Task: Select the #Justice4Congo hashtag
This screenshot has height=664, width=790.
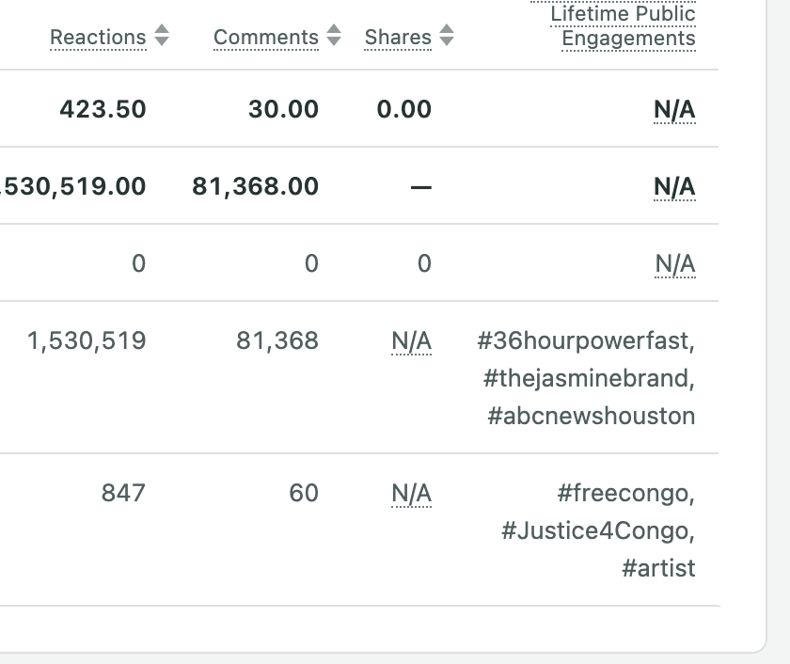Action: tap(597, 530)
